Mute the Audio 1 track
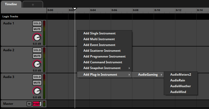The width and height of the screenshot is (209, 109). (x=37, y=29)
